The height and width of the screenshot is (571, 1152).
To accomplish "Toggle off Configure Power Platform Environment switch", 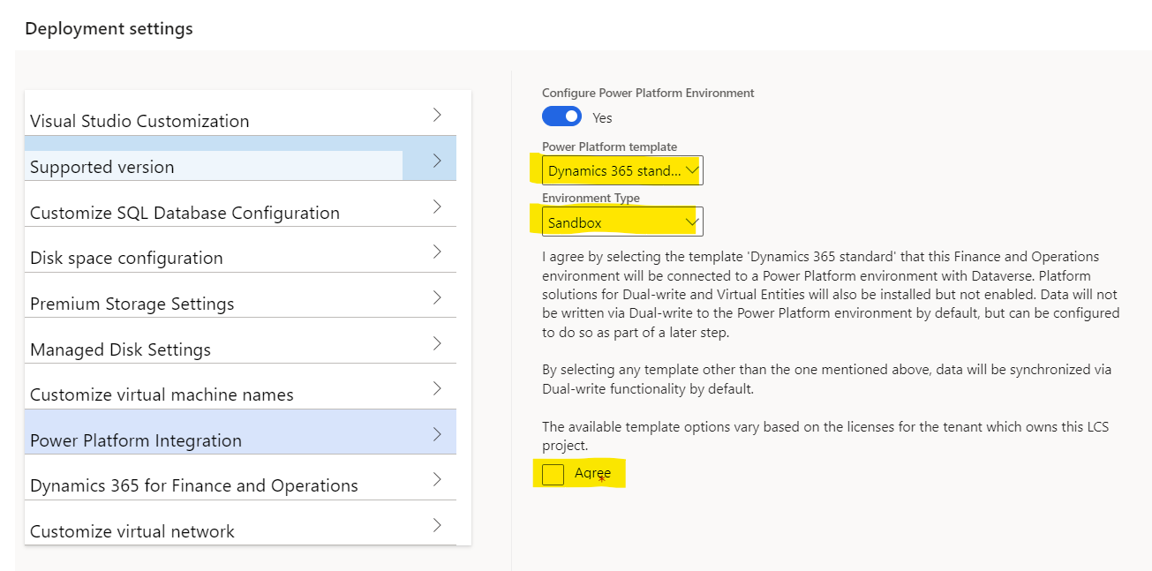I will click(x=561, y=116).
